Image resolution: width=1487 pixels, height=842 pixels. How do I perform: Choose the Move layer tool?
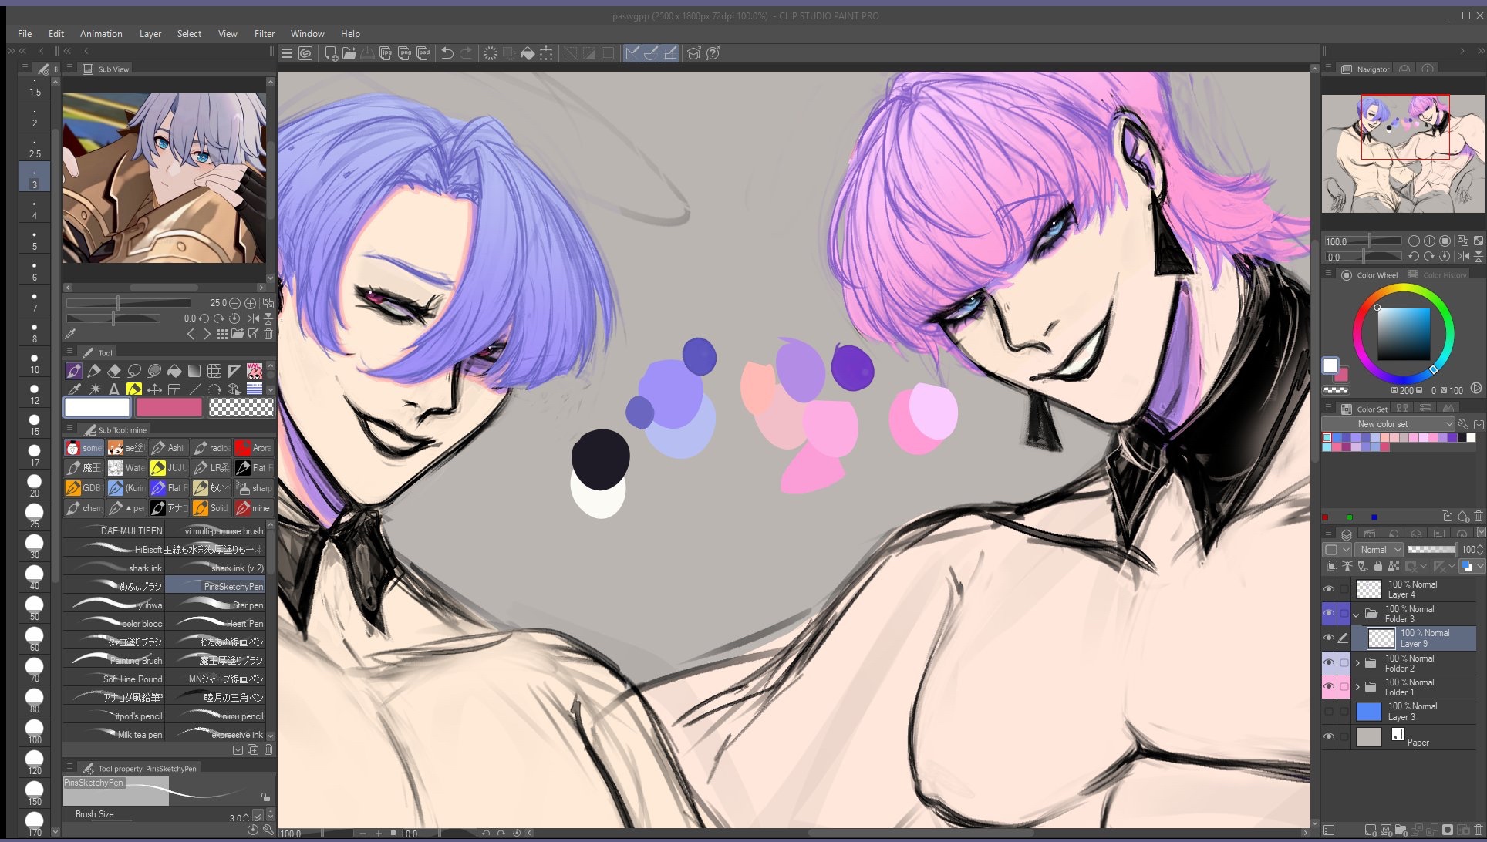pos(154,389)
